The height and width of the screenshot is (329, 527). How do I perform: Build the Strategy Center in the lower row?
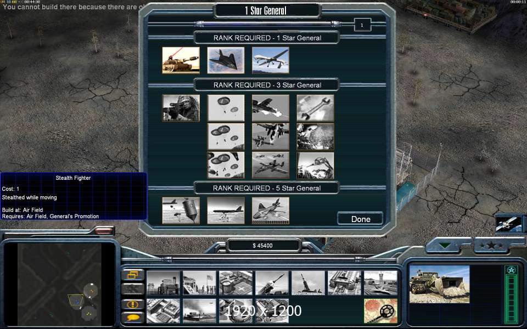point(164,311)
